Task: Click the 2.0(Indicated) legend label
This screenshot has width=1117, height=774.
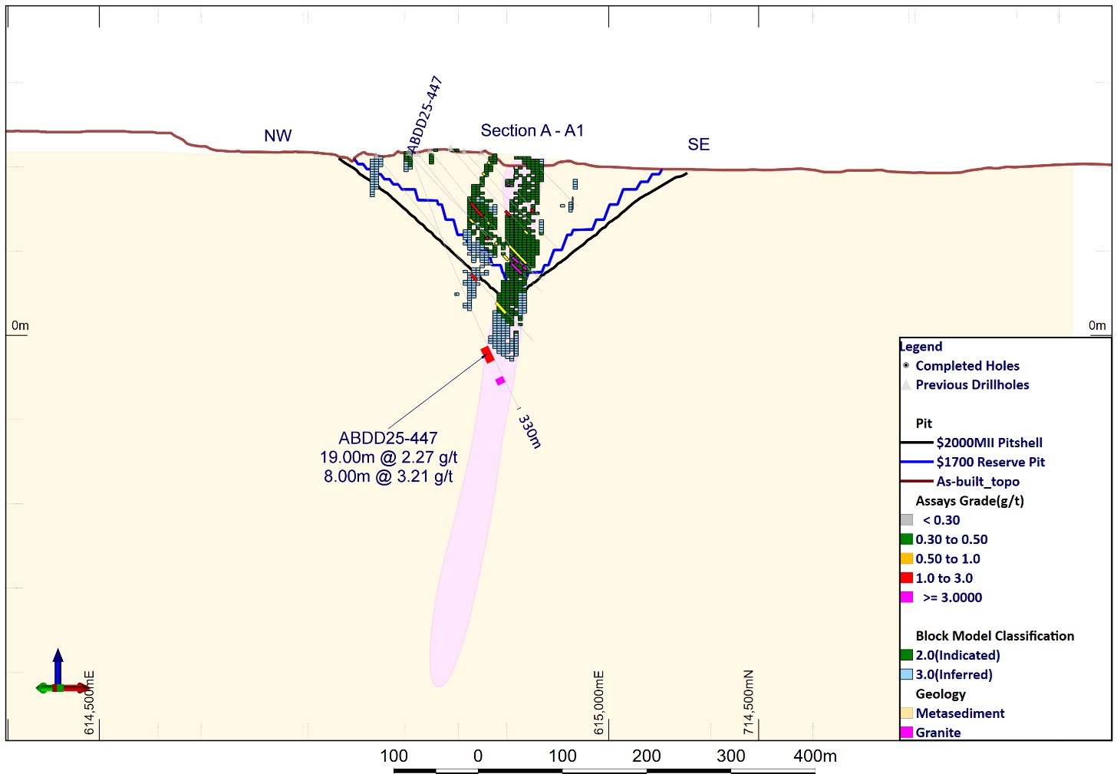Action: 957,655
